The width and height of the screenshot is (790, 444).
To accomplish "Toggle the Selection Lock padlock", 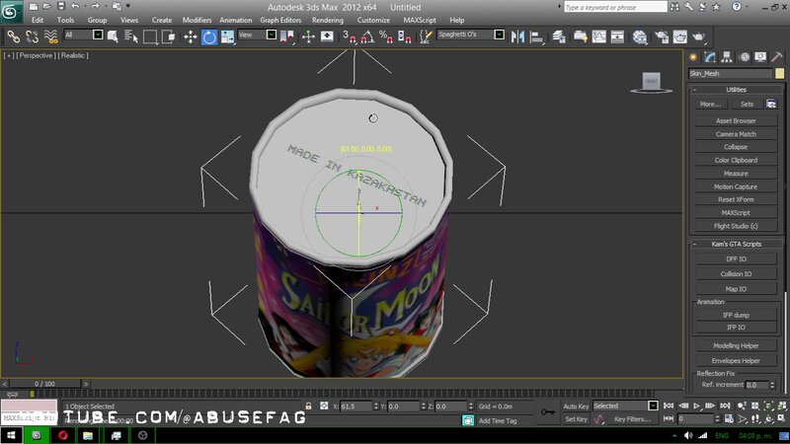I will (308, 406).
